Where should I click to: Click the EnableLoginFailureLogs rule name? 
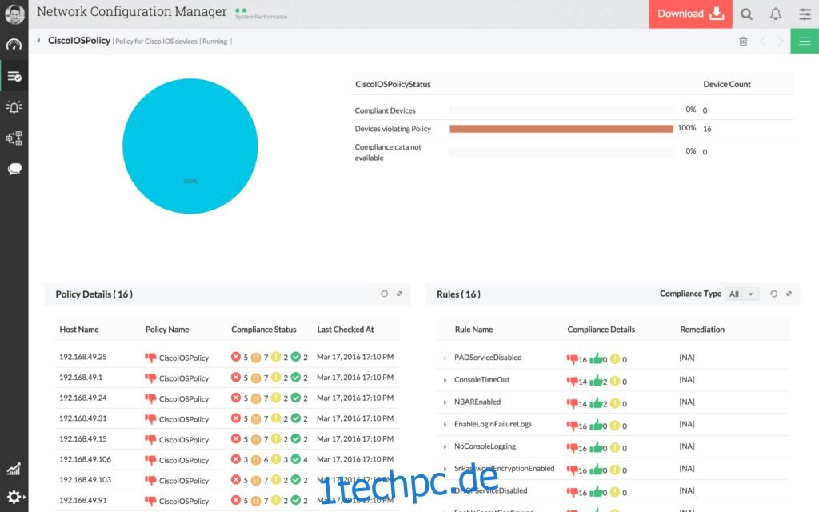(x=493, y=424)
